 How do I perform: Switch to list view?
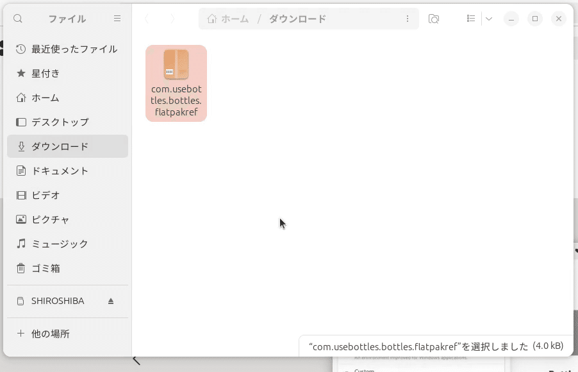[x=471, y=19]
